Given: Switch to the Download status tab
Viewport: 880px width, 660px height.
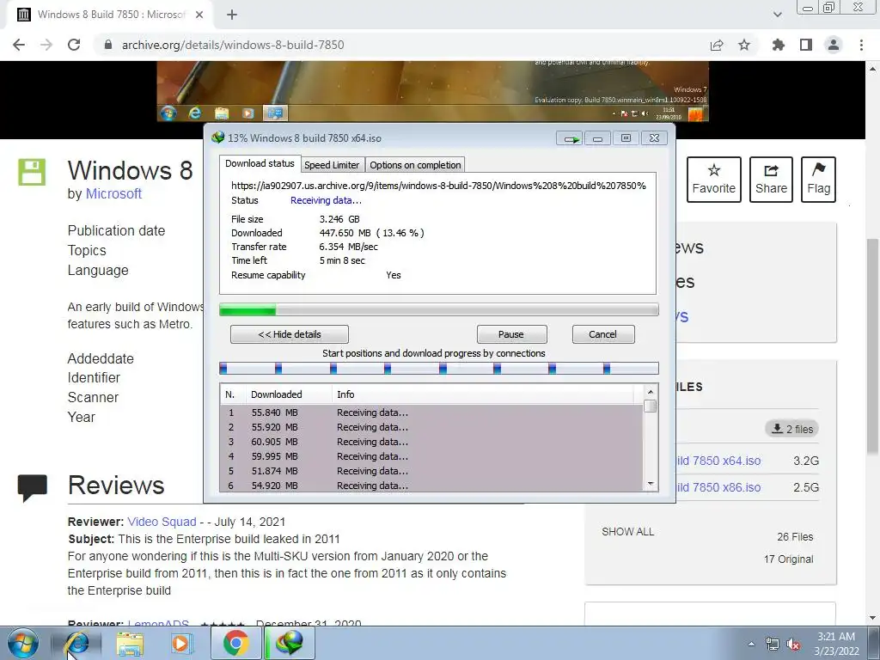Looking at the screenshot, I should 260,163.
